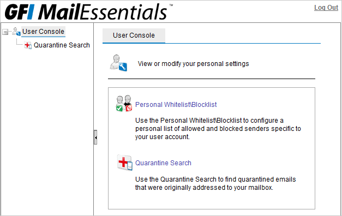Select User Console label in the navigation tree
The image size is (342, 216).
pyautogui.click(x=43, y=32)
